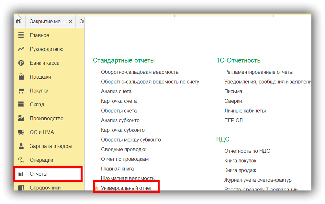Click the Дт/Кт icon for Операции
The width and height of the screenshot is (325, 204).
(21, 160)
